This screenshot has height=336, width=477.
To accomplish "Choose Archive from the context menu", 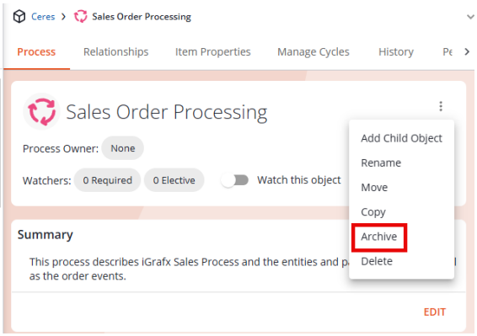I will click(378, 237).
